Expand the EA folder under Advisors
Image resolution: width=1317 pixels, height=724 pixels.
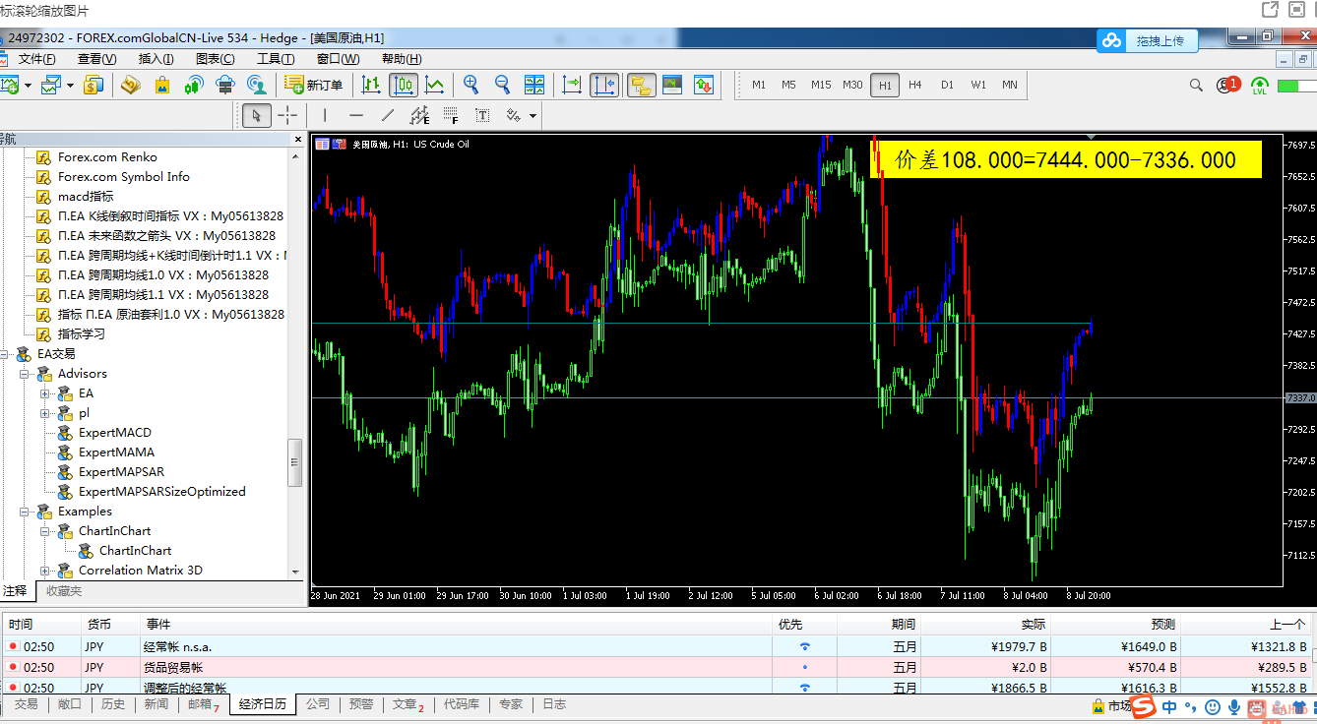[45, 393]
